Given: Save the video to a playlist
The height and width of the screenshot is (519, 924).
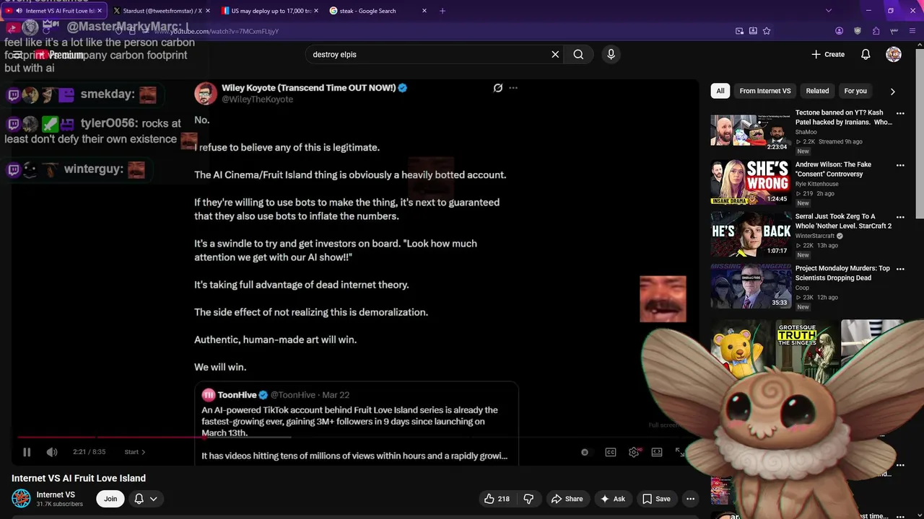Looking at the screenshot, I should (656, 499).
